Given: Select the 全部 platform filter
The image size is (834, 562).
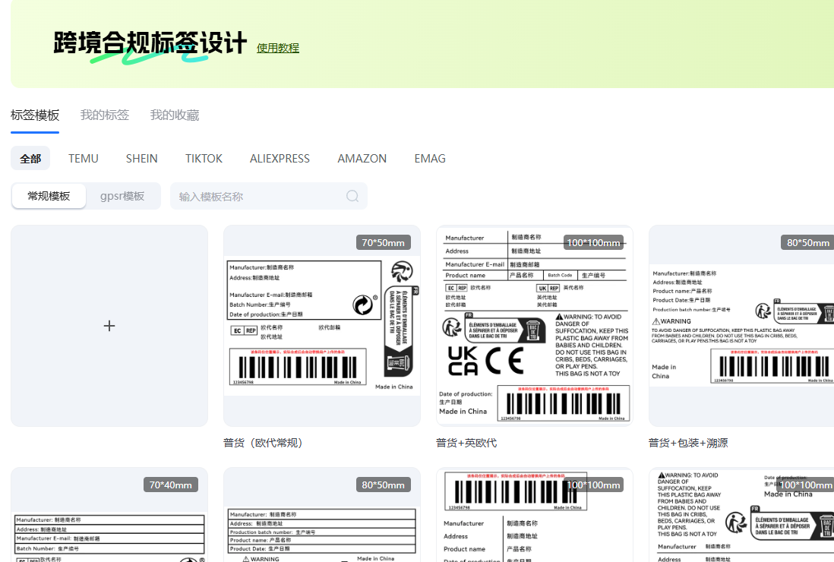Looking at the screenshot, I should [x=31, y=159].
